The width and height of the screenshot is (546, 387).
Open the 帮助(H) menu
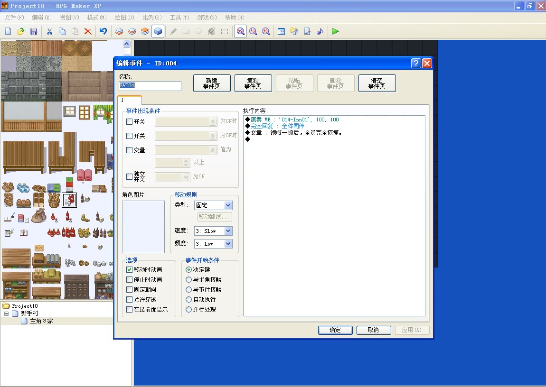[x=235, y=18]
